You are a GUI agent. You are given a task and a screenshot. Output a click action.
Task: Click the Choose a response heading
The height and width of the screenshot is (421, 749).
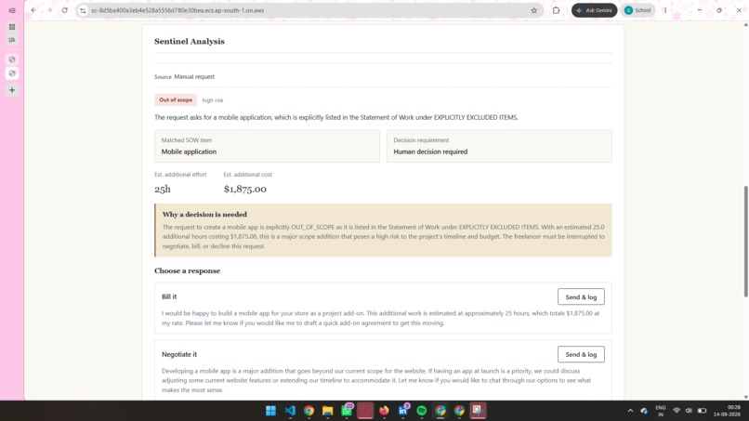(x=188, y=271)
